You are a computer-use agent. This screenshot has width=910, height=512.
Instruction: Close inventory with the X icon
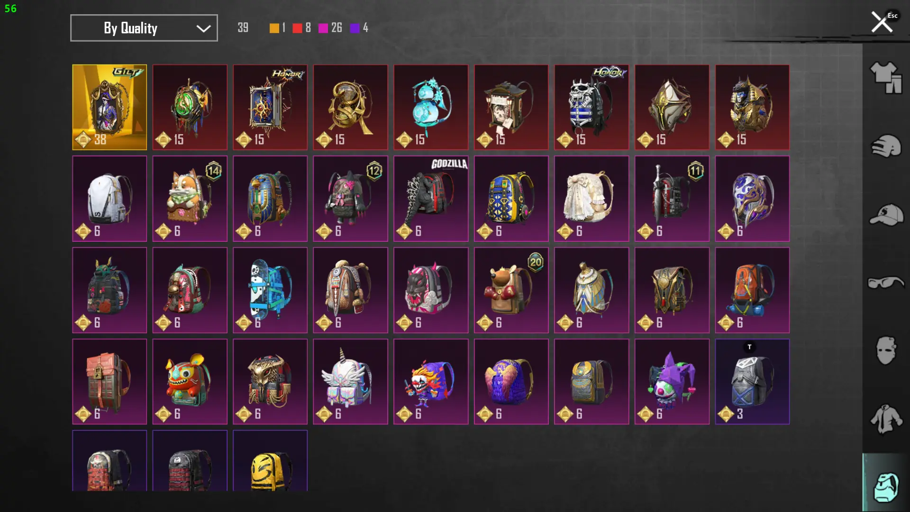882,22
